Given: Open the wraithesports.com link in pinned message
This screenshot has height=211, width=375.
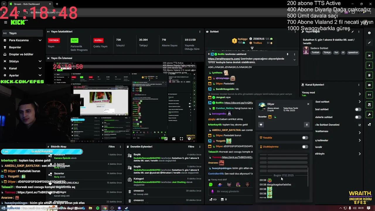Looking at the screenshot, I should point(224,59).
